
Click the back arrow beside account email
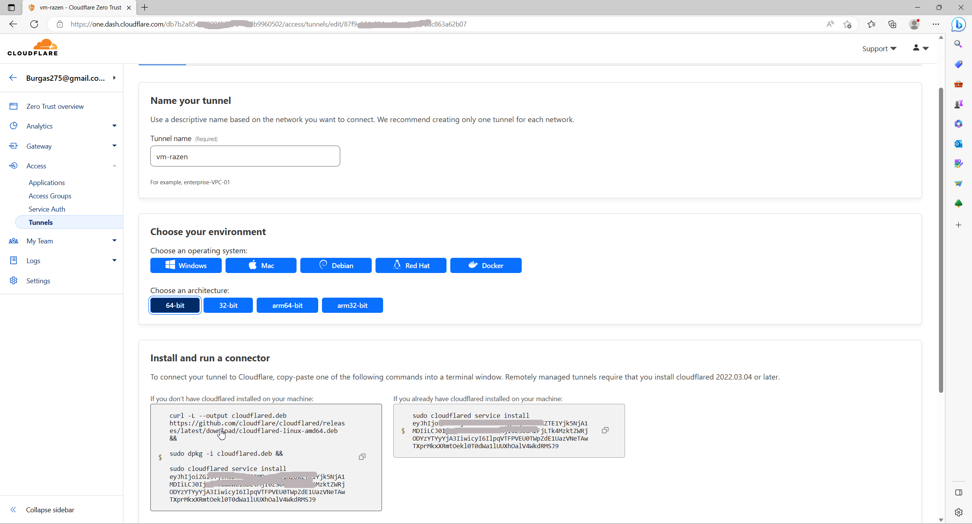[13, 78]
